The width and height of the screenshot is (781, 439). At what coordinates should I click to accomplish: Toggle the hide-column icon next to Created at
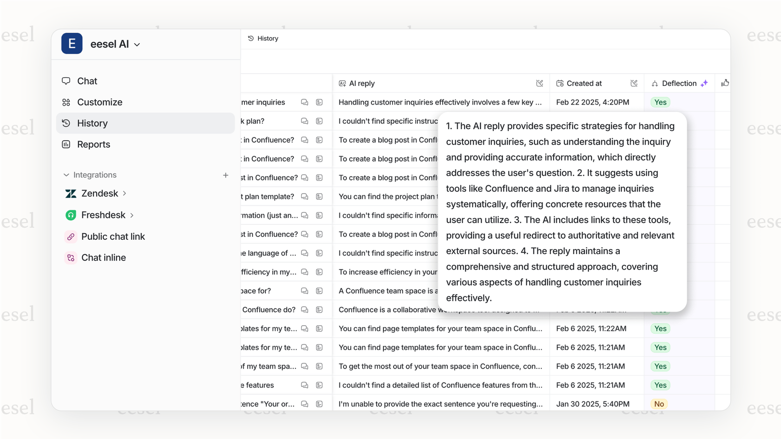coord(634,83)
